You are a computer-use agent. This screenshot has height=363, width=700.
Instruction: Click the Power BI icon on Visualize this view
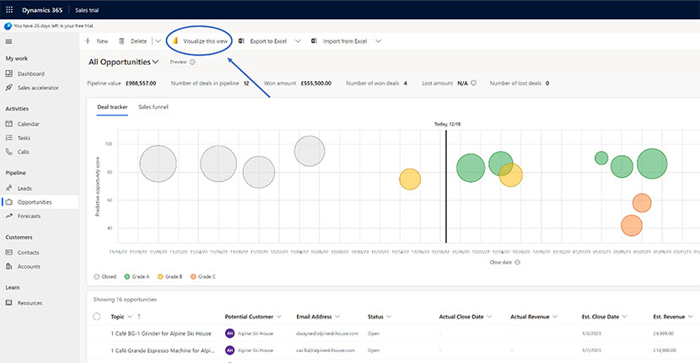[175, 40]
